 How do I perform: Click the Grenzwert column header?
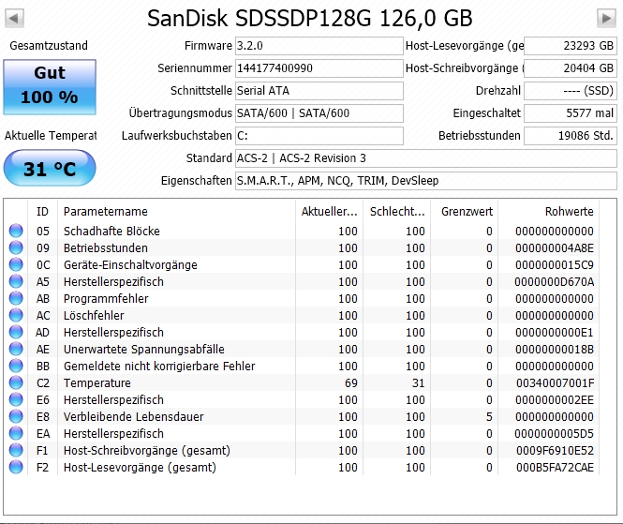tap(464, 212)
